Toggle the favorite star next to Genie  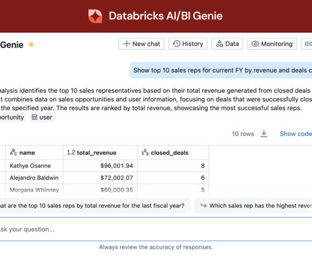[x=31, y=44]
